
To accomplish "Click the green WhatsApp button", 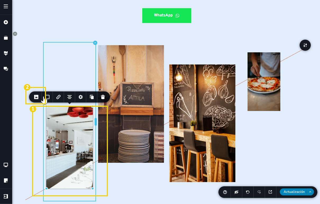I will click(x=167, y=16).
